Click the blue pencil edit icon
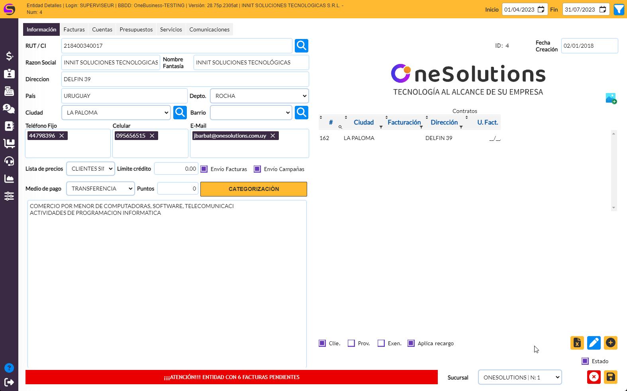Screen dimensions: 627x391 (594, 343)
